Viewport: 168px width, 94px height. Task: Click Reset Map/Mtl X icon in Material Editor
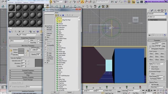(x=19, y=32)
